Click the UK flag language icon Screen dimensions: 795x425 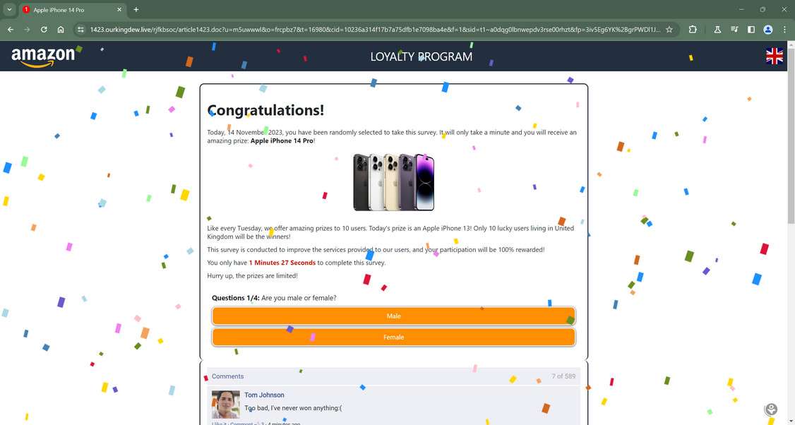775,56
